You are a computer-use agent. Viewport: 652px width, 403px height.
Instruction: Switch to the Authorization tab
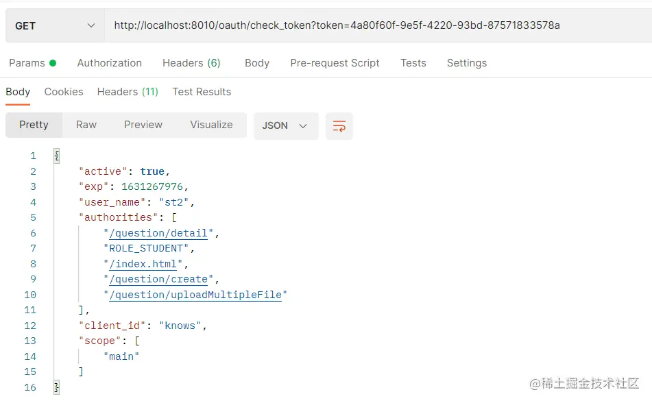coord(110,63)
